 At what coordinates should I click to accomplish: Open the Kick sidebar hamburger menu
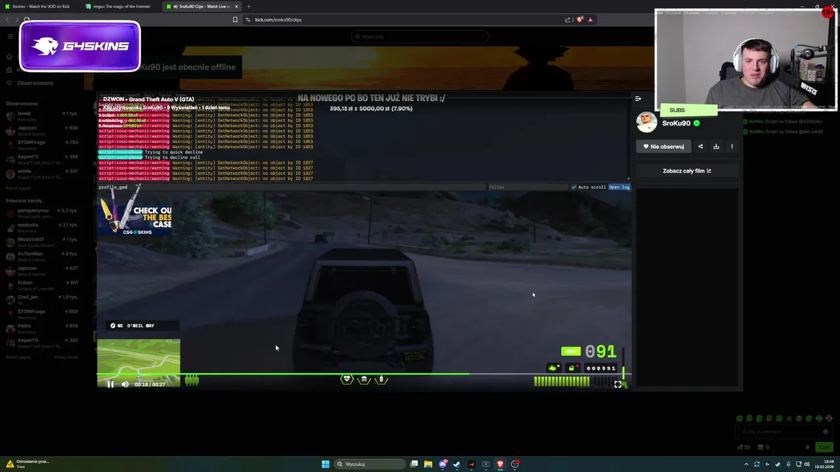pyautogui.click(x=10, y=37)
